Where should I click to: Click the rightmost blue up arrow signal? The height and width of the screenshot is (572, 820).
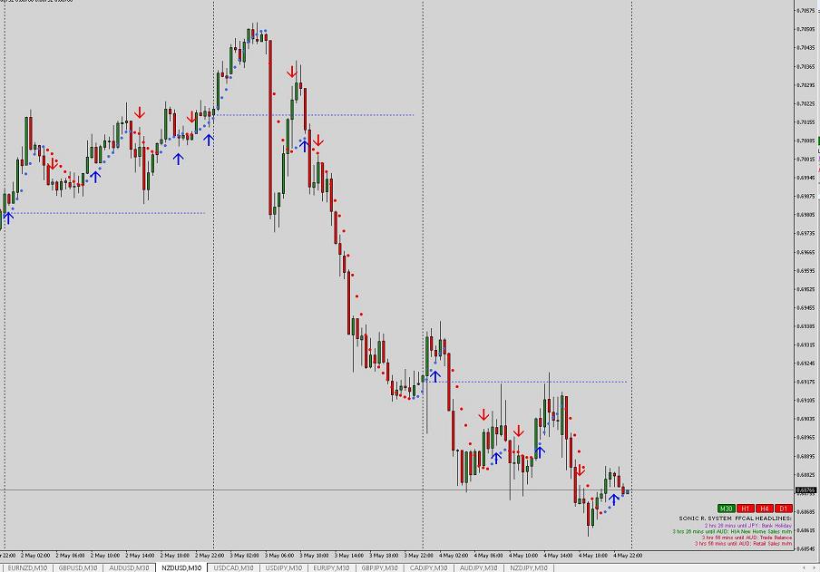click(x=614, y=497)
